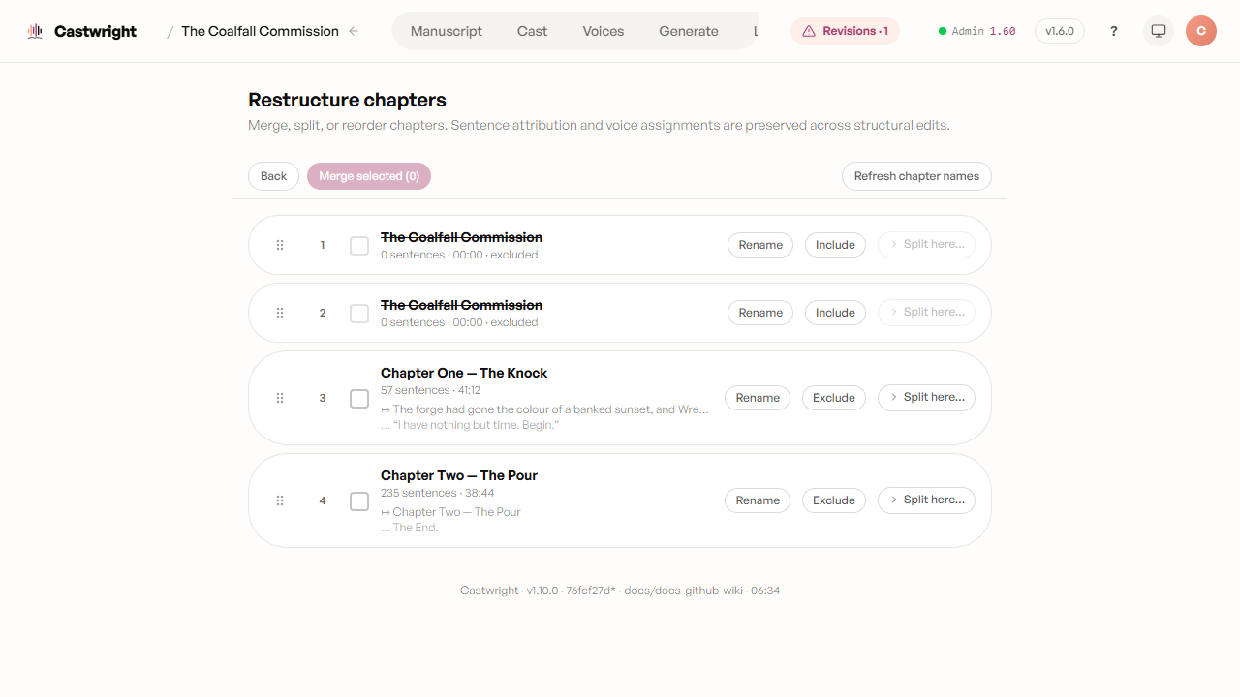Select the checkbox for Chapter Two — The Pour

[359, 501]
